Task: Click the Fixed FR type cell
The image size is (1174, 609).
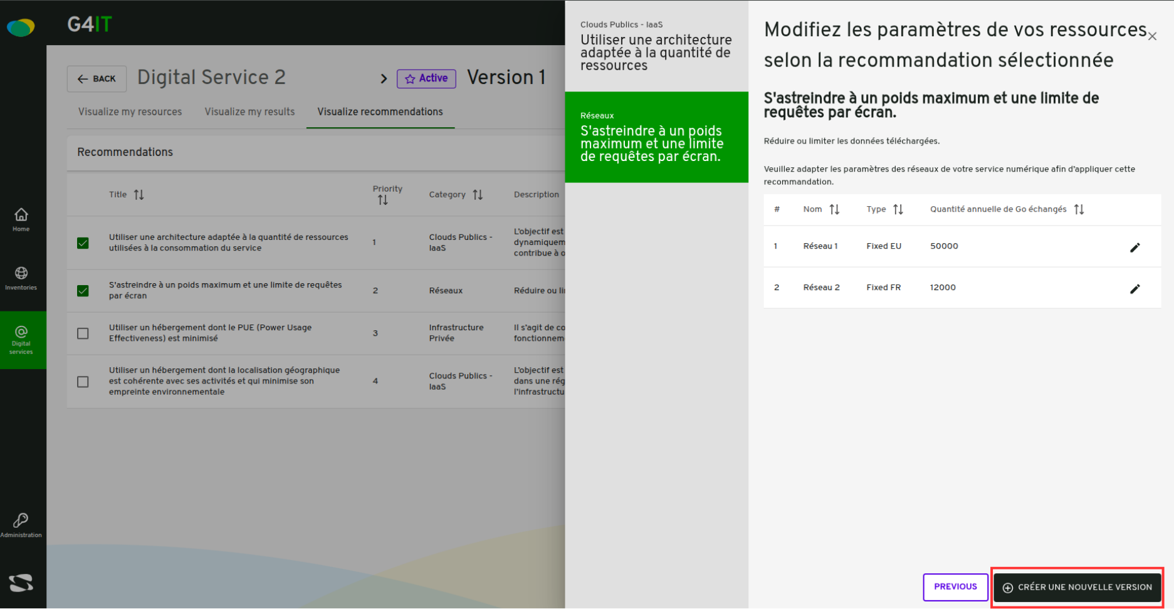Action: click(883, 288)
